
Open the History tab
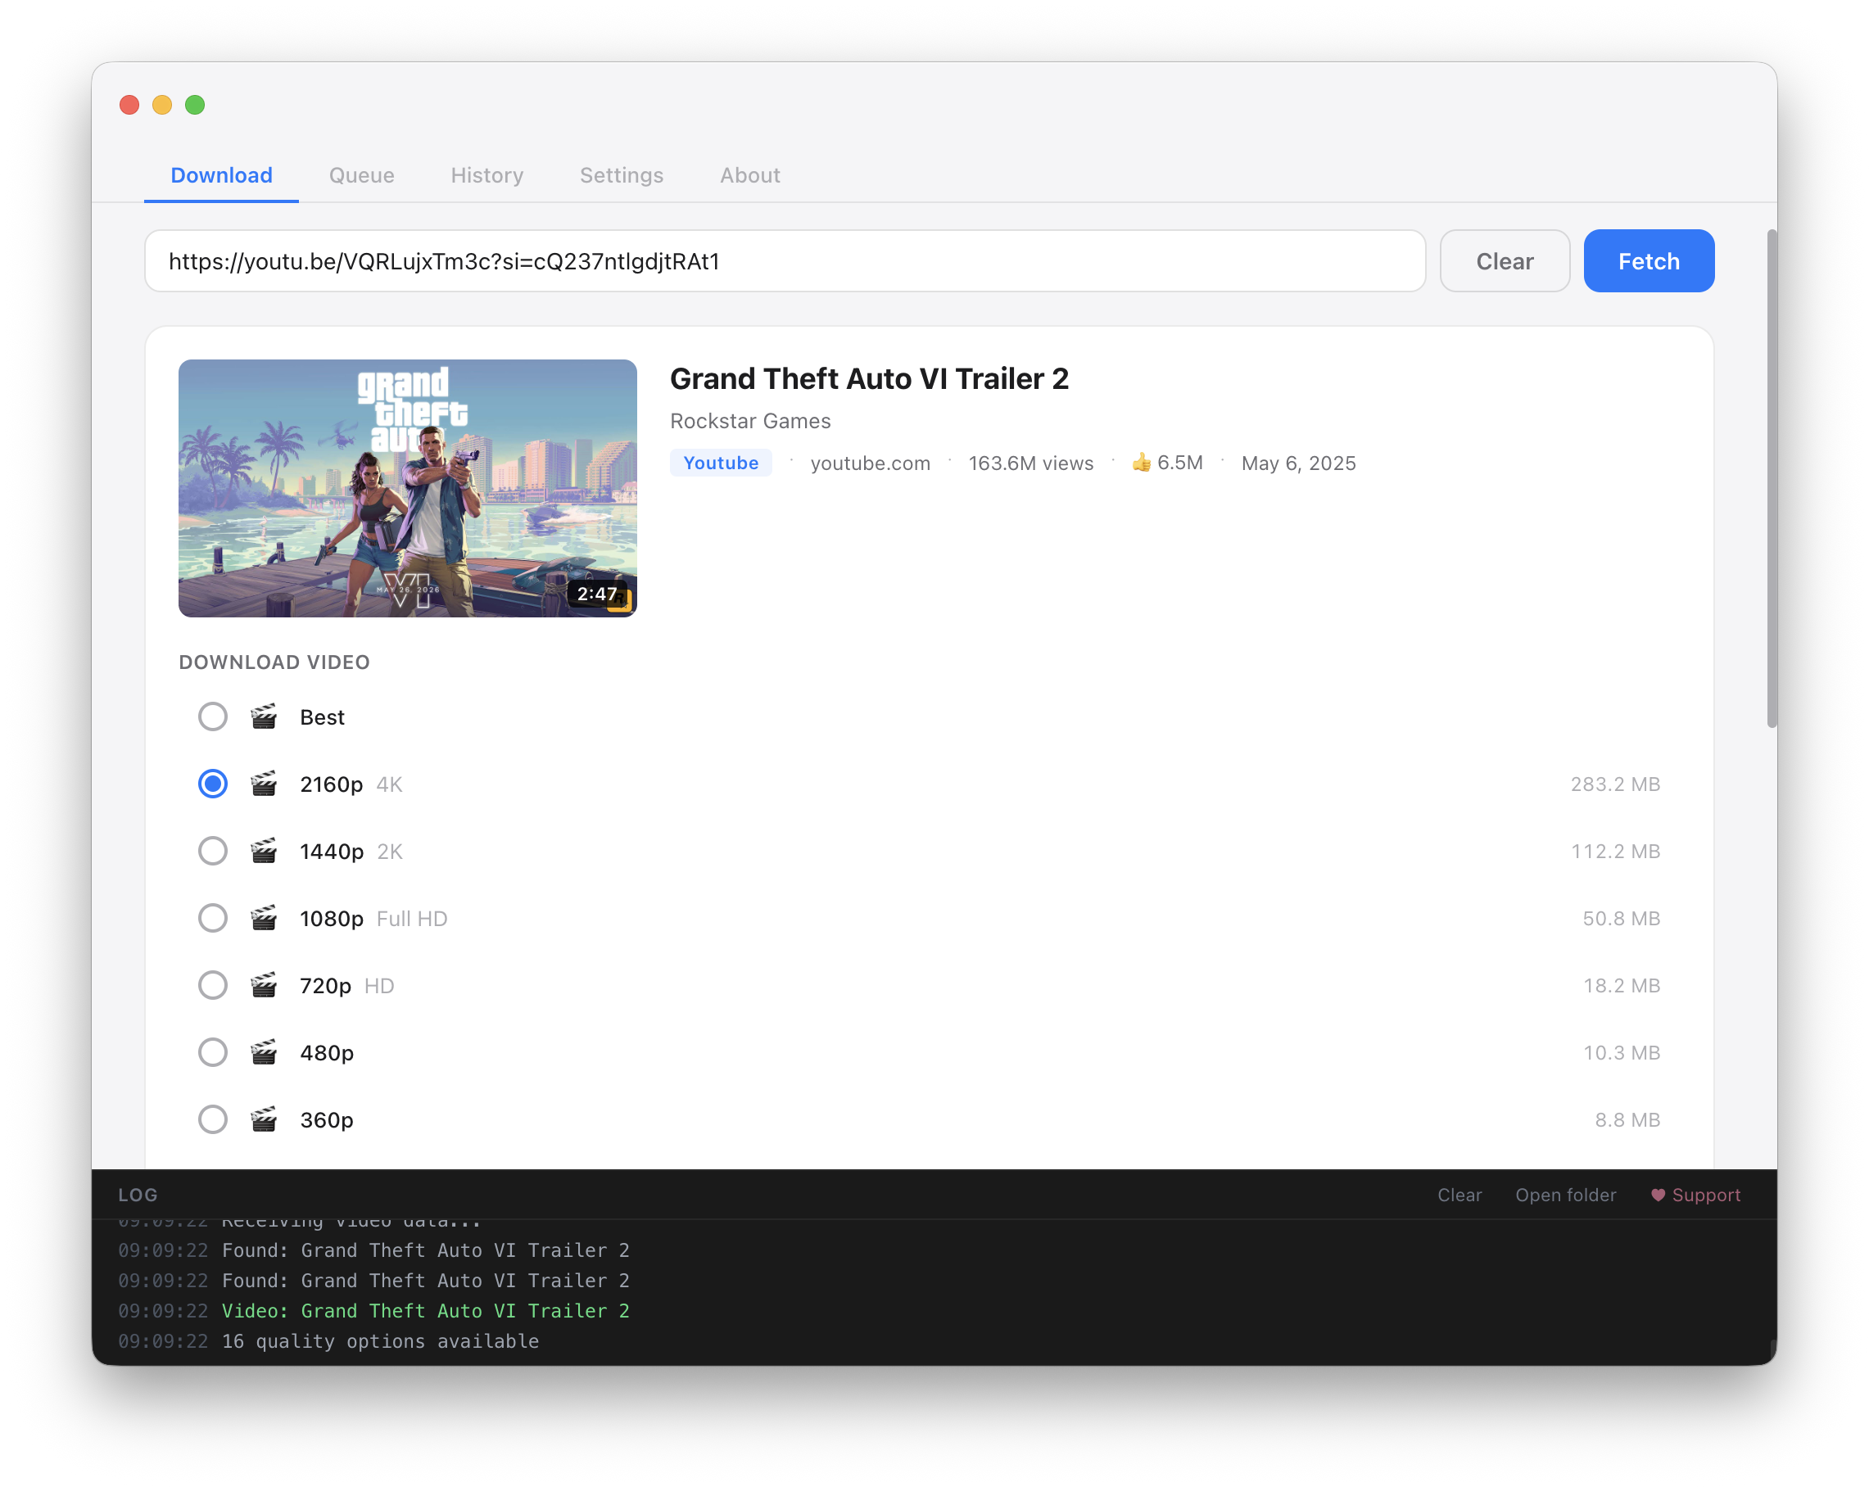487,175
